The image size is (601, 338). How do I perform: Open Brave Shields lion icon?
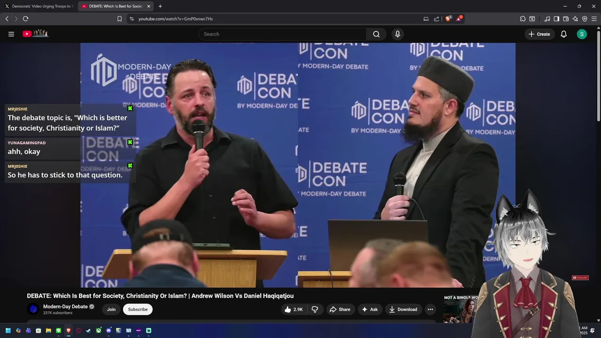[448, 19]
